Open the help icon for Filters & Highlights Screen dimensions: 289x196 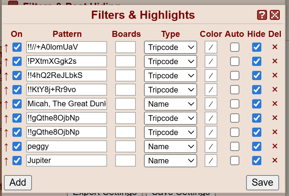click(262, 15)
